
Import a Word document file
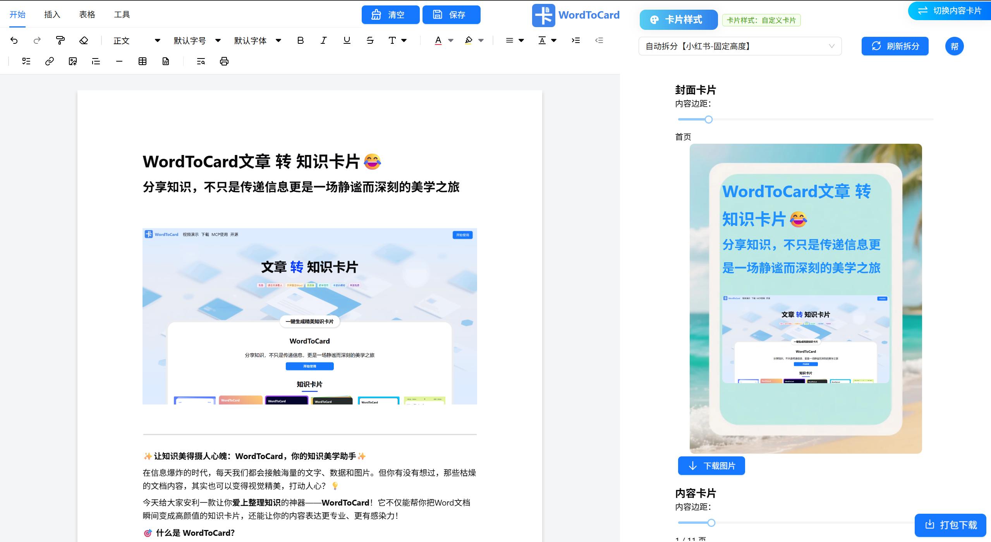pyautogui.click(x=166, y=61)
